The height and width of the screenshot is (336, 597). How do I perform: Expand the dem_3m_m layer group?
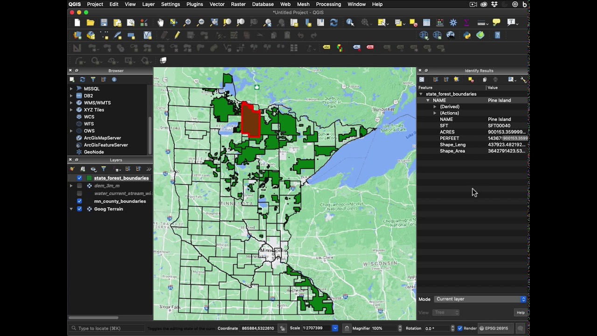pos(71,186)
